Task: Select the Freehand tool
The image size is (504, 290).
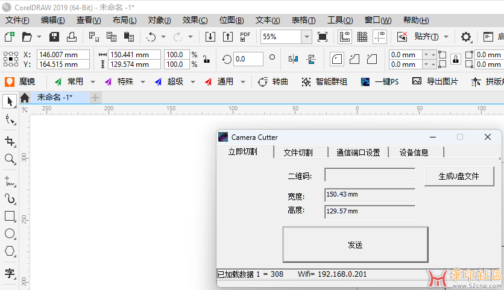Action: [10, 181]
